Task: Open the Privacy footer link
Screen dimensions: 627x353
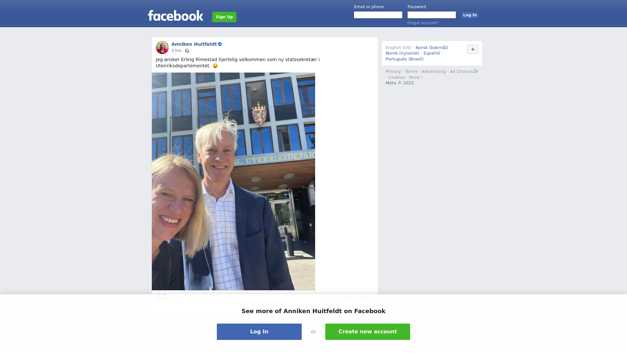Action: (x=393, y=72)
